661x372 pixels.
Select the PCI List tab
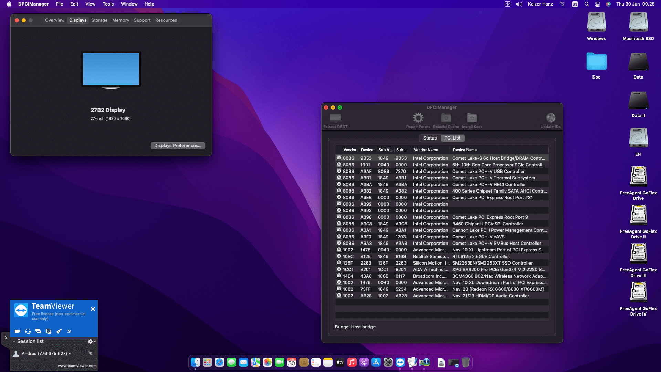452,138
